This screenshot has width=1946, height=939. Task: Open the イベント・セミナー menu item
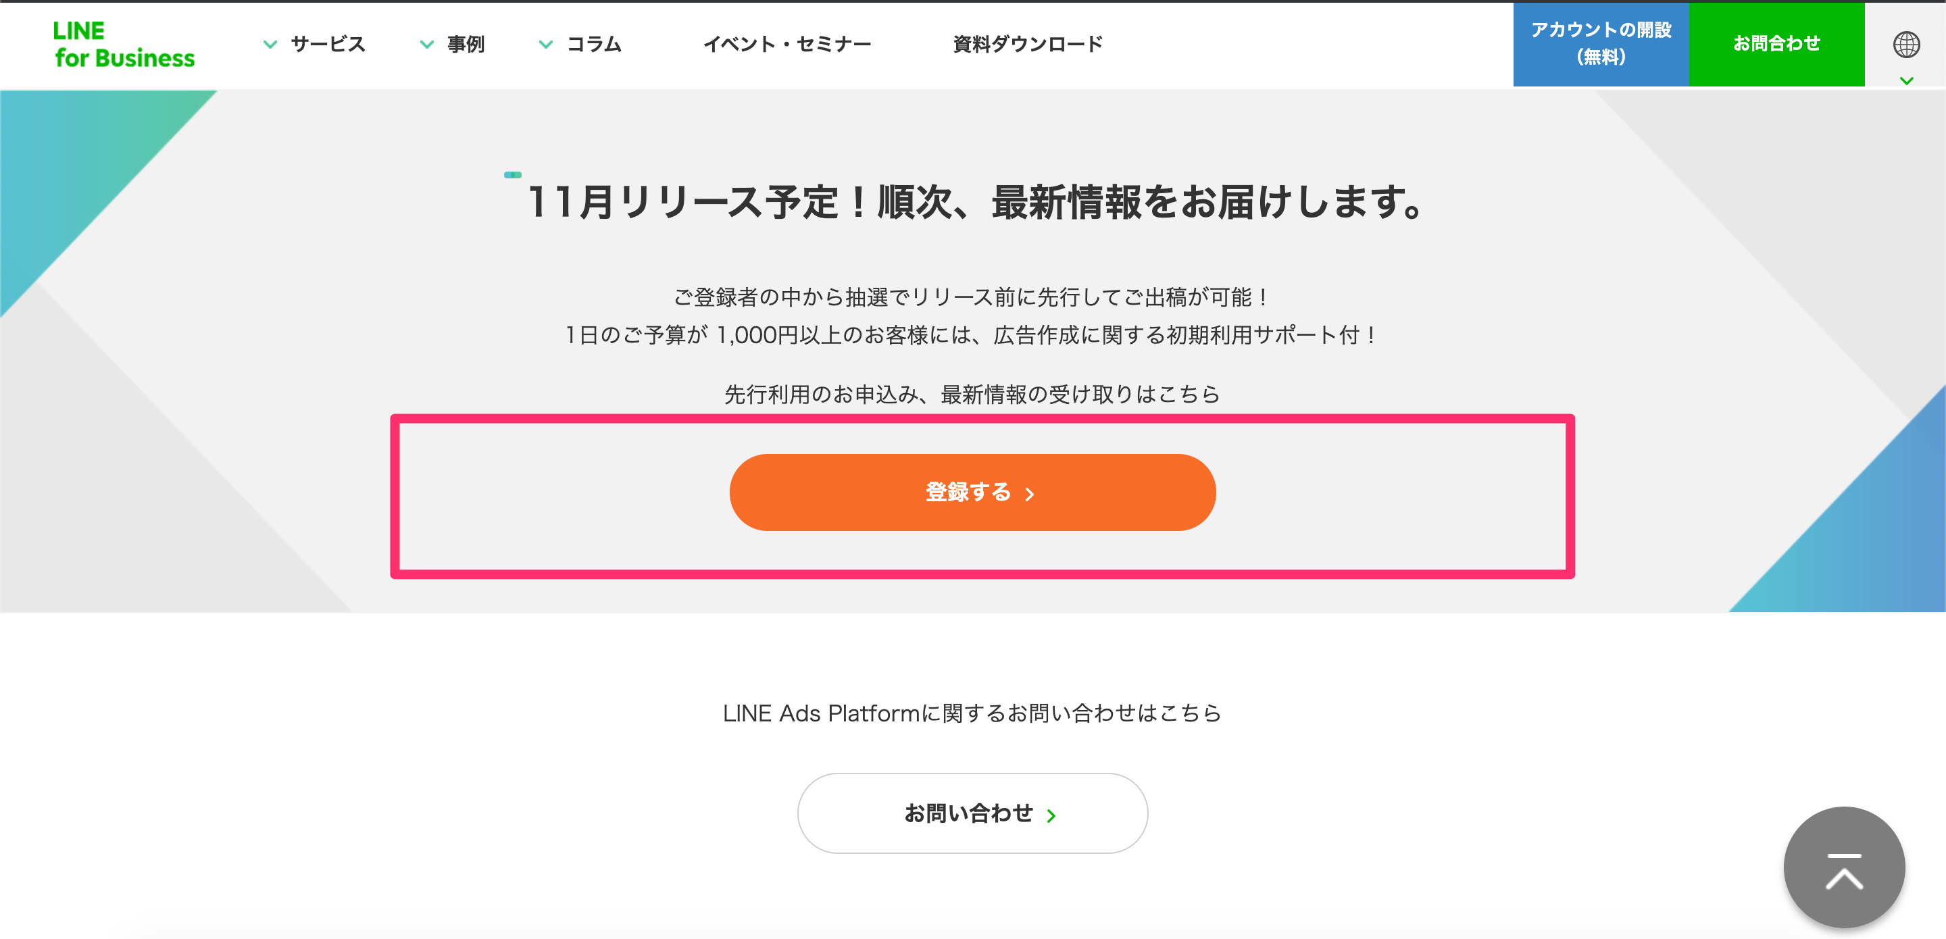pyautogui.click(x=788, y=44)
